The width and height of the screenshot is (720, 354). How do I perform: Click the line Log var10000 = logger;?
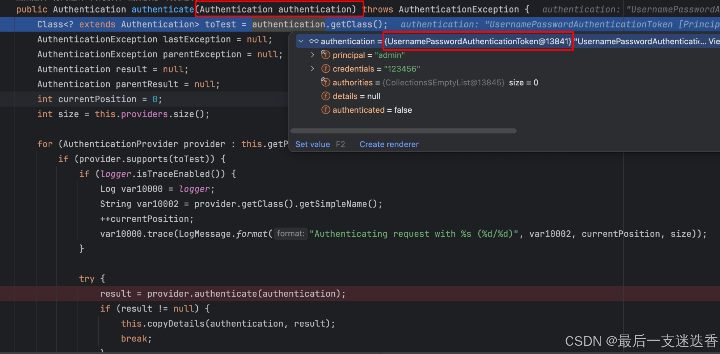[157, 189]
